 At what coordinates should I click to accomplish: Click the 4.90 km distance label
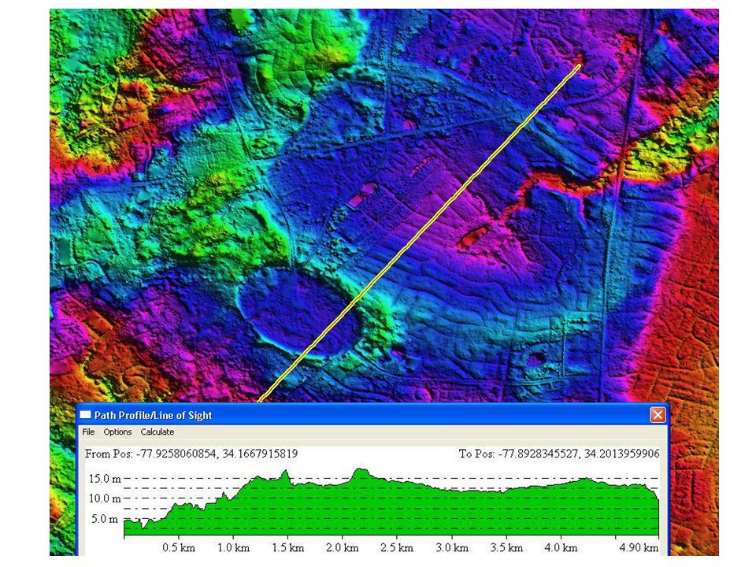pyautogui.click(x=639, y=548)
